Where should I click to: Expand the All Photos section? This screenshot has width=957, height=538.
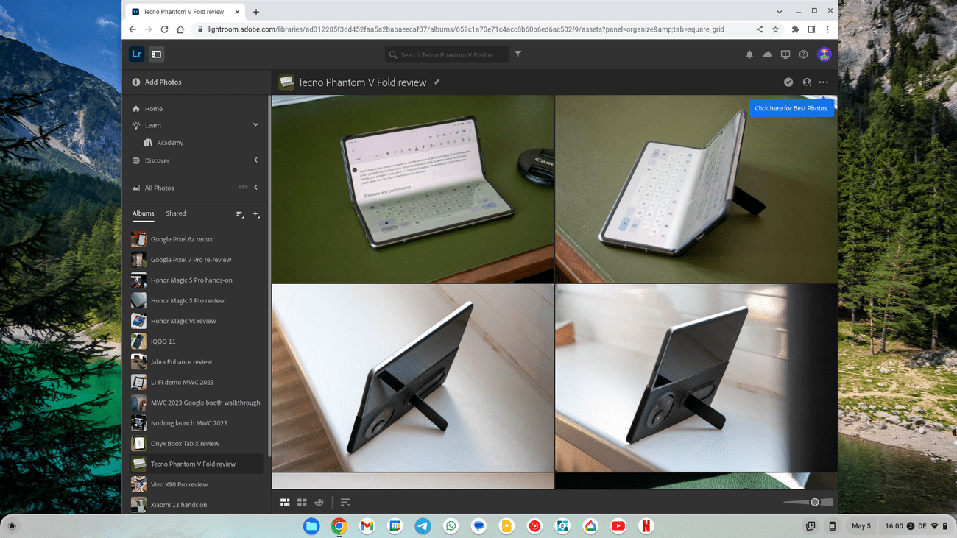[255, 188]
